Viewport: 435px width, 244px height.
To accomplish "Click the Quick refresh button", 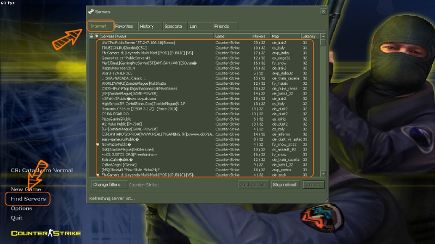I will click(x=253, y=184).
